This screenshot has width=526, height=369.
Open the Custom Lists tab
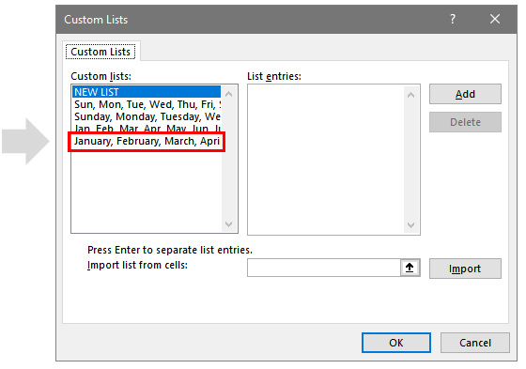tap(101, 52)
